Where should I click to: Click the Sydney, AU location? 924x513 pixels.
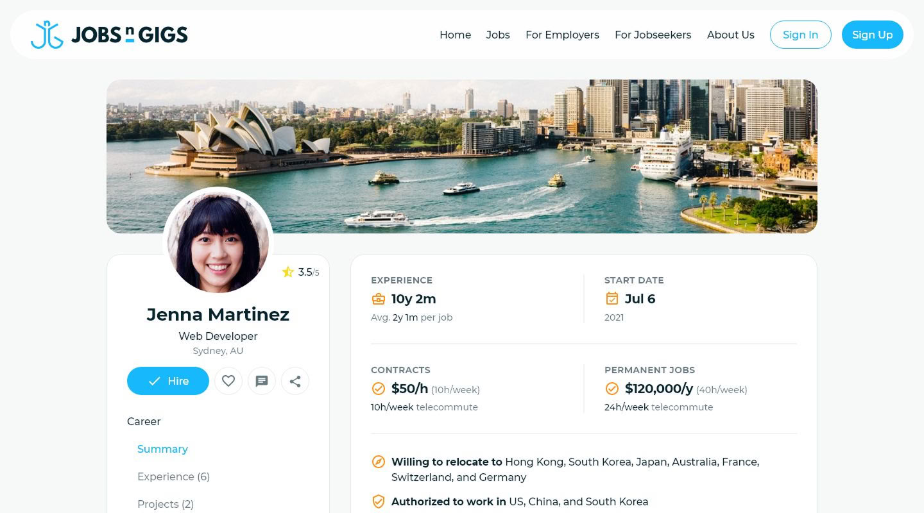[x=218, y=351]
